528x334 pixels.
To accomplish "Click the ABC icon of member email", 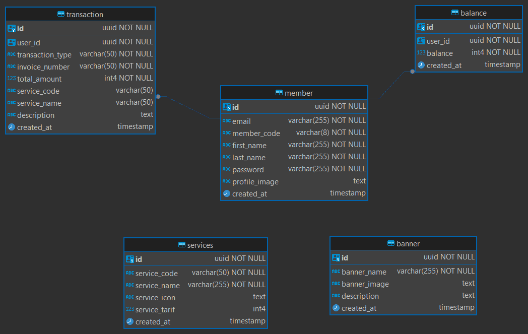I will [227, 120].
